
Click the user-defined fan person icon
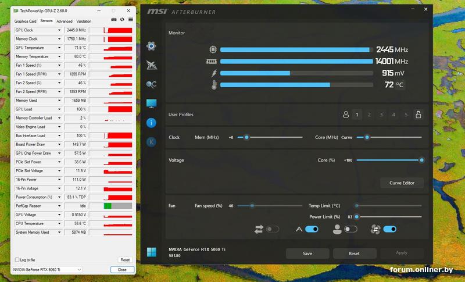point(337,229)
